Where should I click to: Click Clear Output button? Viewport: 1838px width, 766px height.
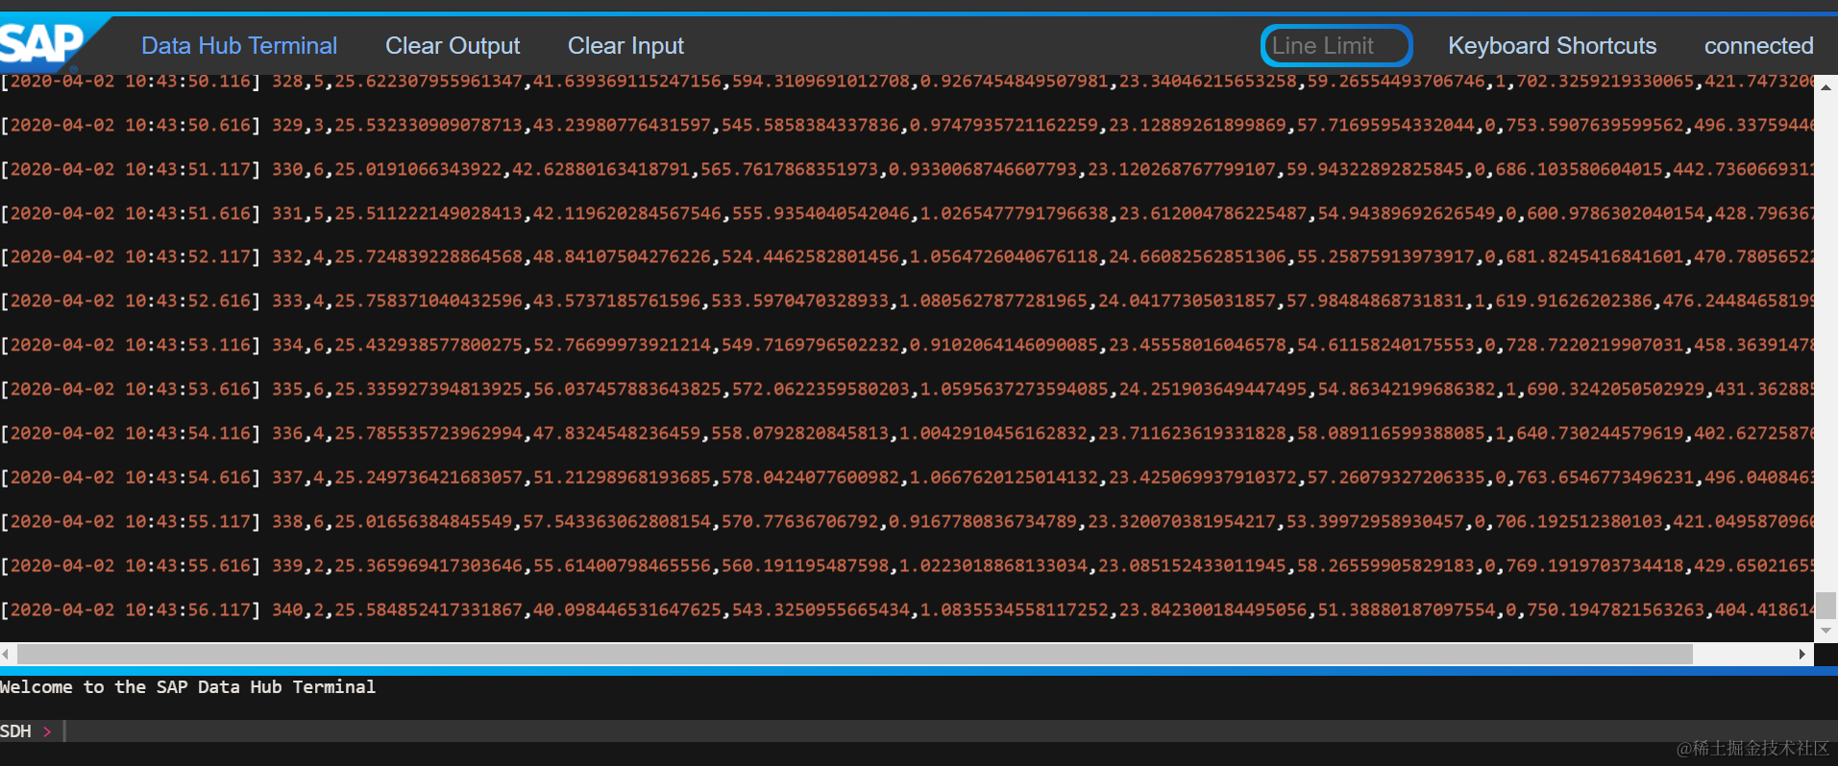pos(453,45)
